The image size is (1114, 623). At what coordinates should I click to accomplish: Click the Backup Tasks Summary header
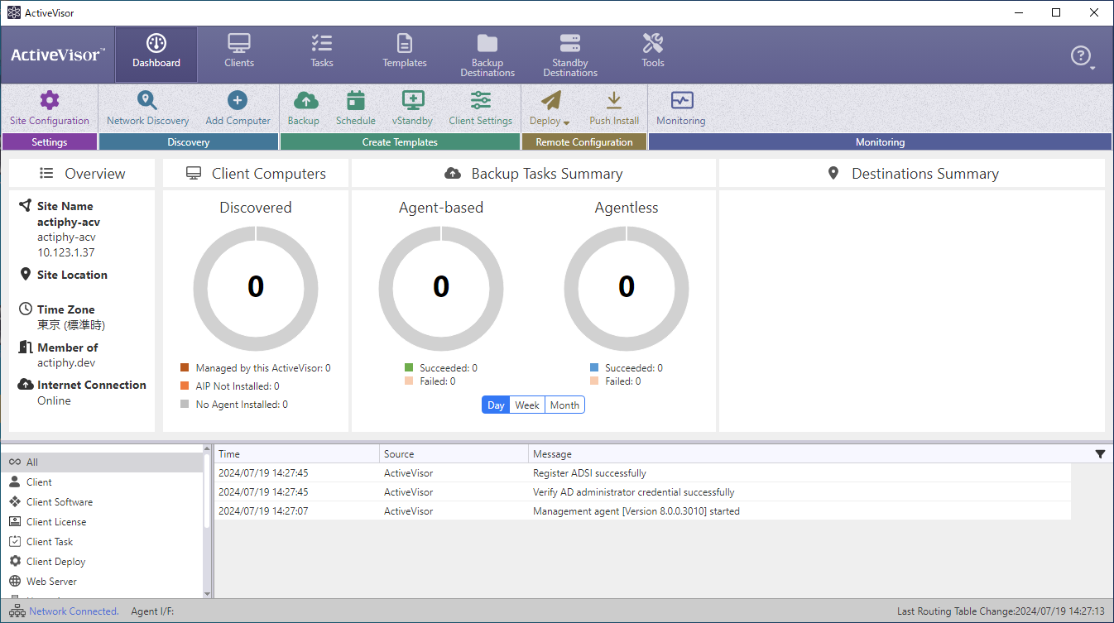(x=534, y=174)
